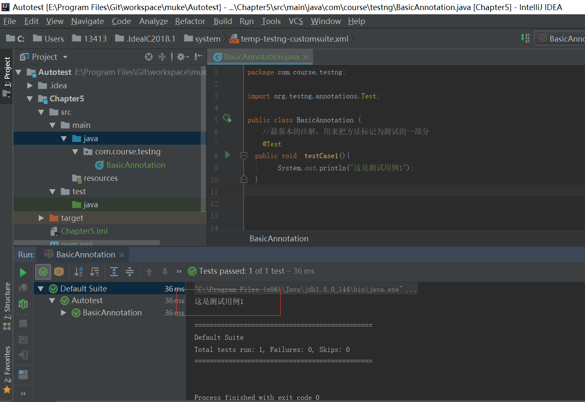Click the Rerun Failed Tests icon
Screen dimensions: 585x402
(x=23, y=288)
